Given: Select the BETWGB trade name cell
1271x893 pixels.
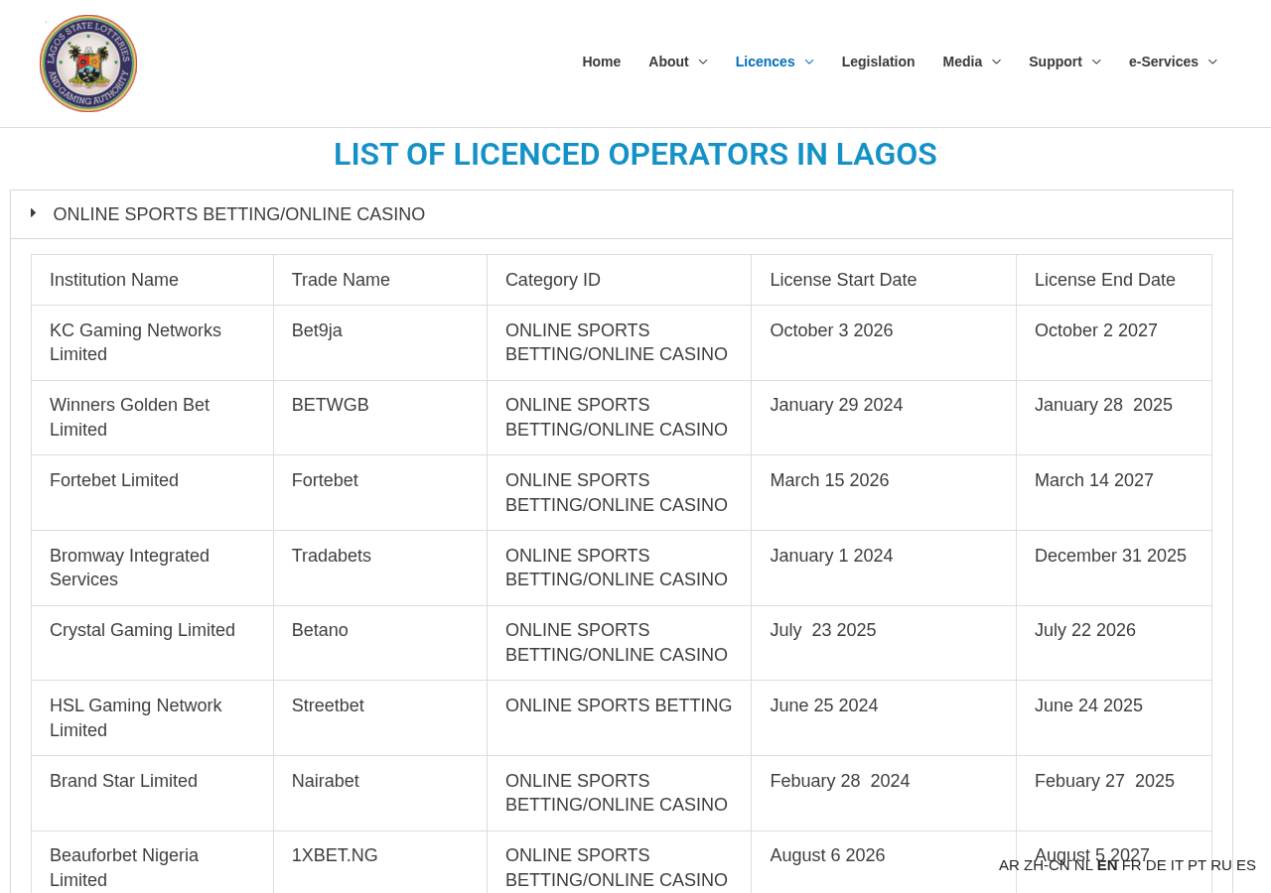Looking at the screenshot, I should tap(380, 418).
